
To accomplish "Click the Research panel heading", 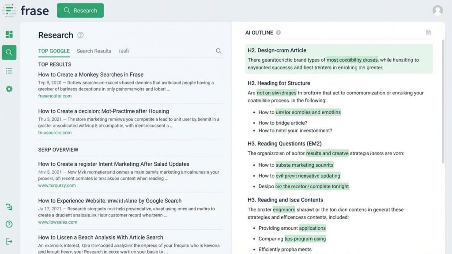I will coord(56,35).
